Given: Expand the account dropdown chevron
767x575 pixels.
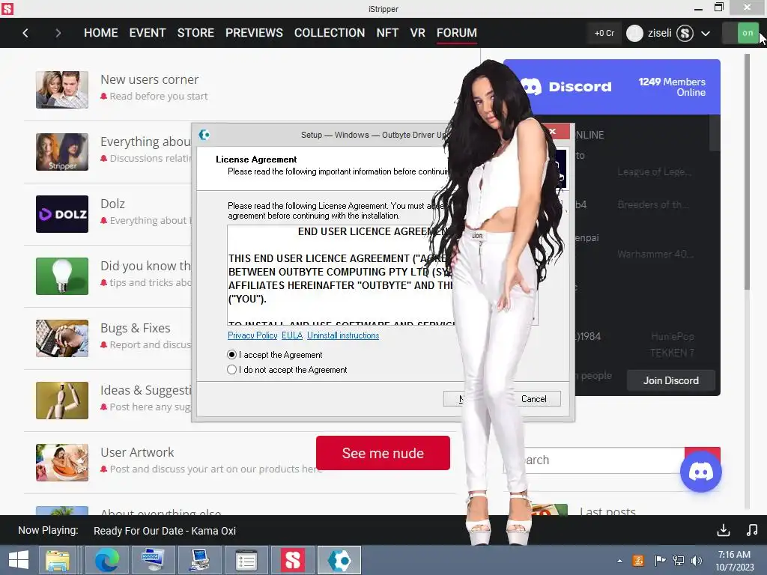Looking at the screenshot, I should click(x=706, y=34).
